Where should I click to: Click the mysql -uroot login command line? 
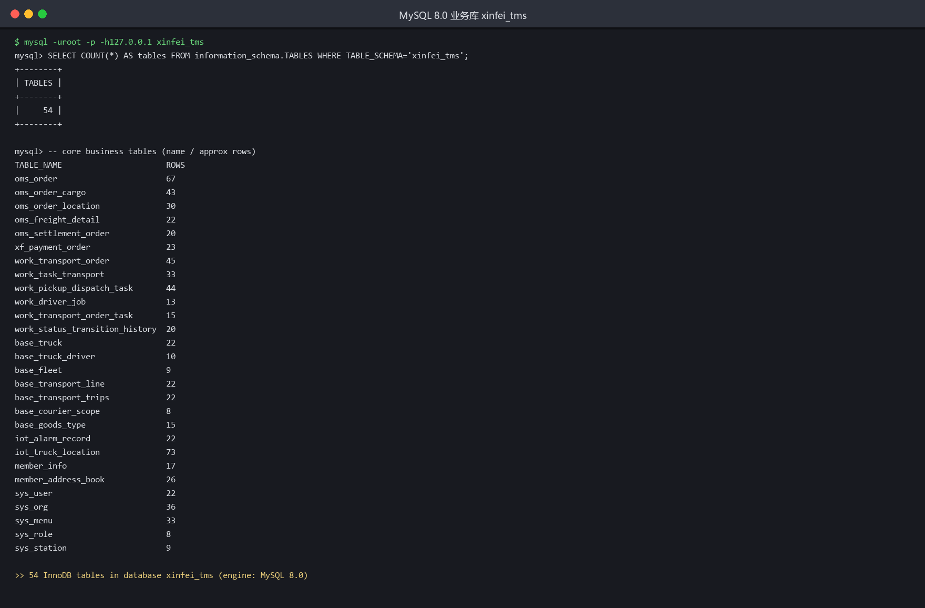coord(109,42)
